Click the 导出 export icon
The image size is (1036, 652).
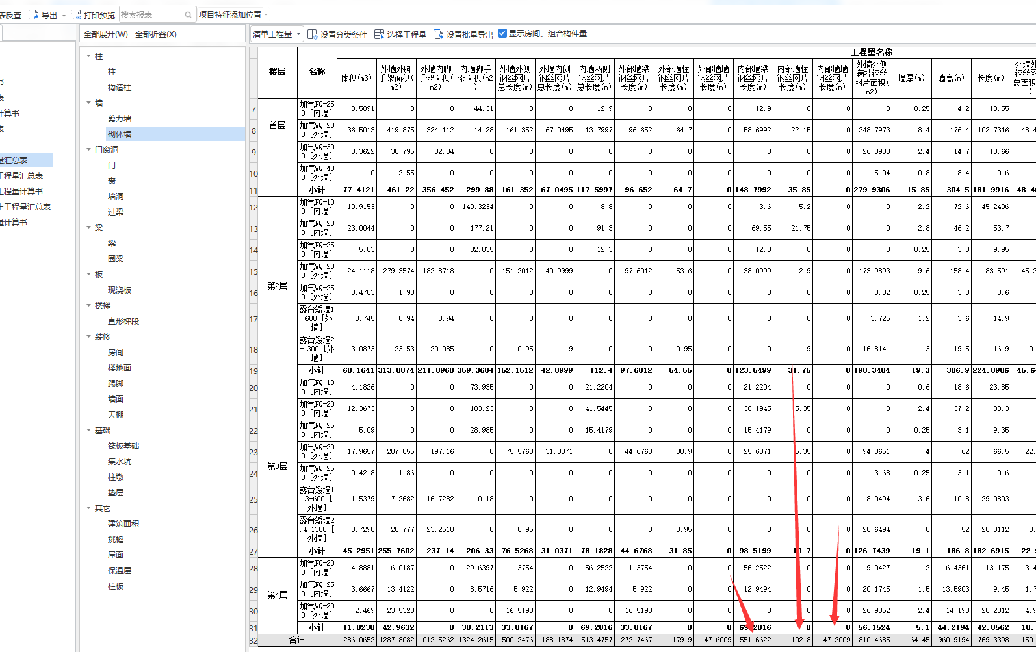pos(34,15)
